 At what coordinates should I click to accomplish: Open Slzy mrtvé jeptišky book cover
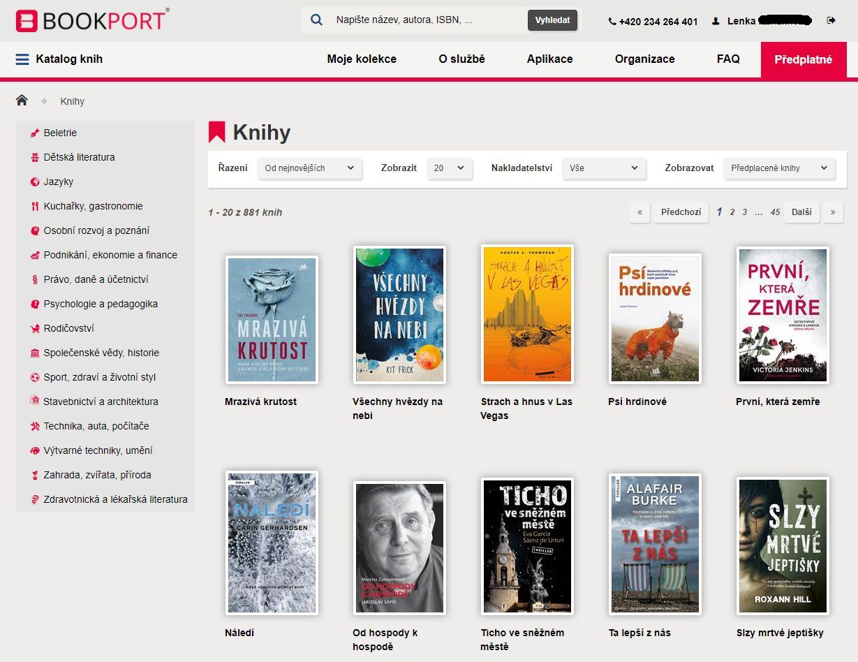tap(783, 546)
